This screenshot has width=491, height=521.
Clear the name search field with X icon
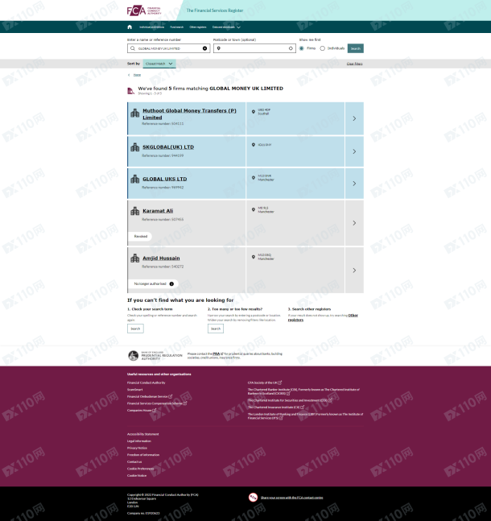click(204, 48)
